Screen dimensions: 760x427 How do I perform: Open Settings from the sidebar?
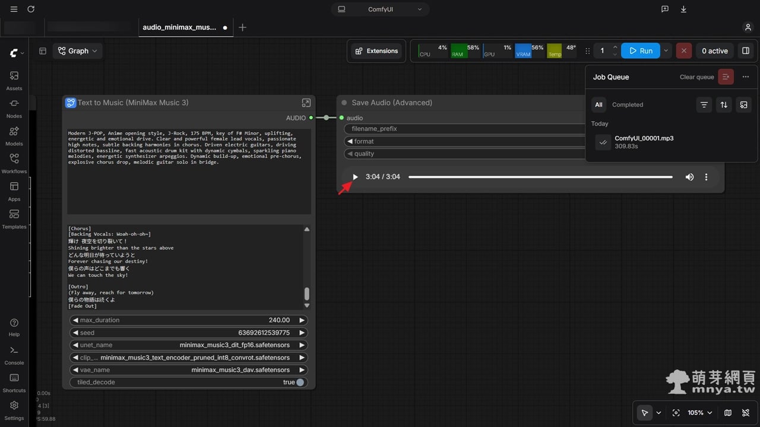(14, 410)
